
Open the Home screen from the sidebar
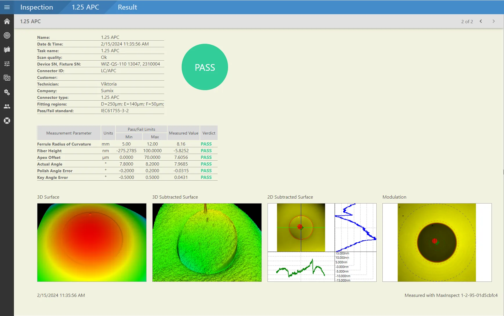[x=7, y=21]
